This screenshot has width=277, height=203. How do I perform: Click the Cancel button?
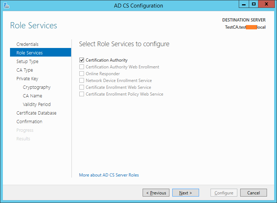(253, 193)
